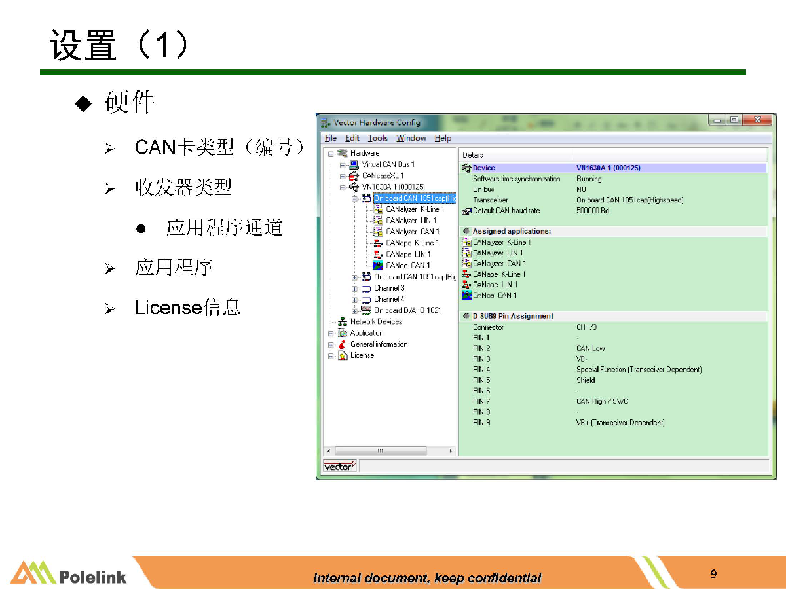Screen dimensions: 786x589
Task: Click the Network Devices icon
Action: click(x=343, y=321)
